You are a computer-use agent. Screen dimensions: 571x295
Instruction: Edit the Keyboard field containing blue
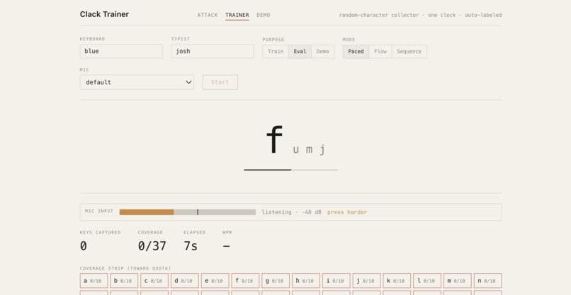pos(121,51)
